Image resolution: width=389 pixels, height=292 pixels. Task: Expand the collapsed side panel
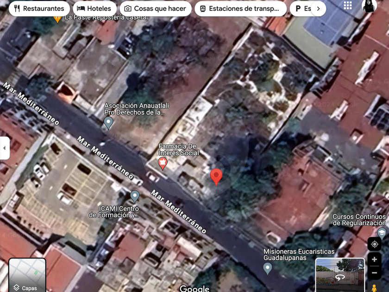pyautogui.click(x=5, y=148)
